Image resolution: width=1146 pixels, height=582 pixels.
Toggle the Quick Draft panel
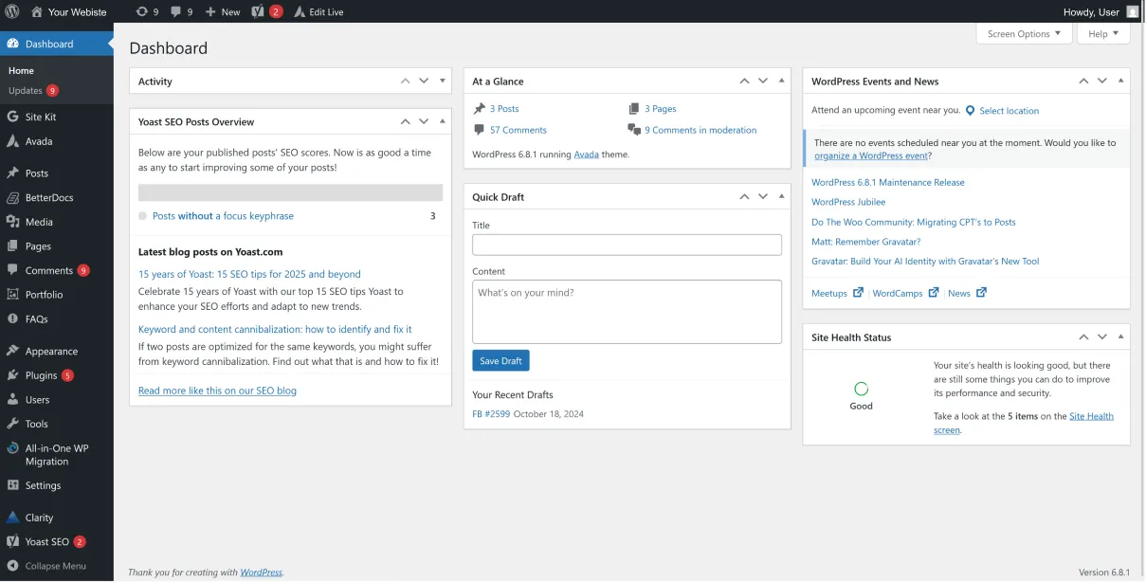coord(781,196)
